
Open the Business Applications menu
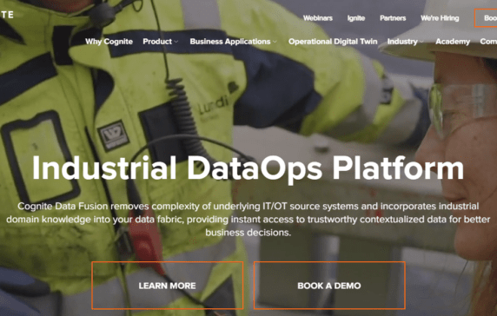230,42
